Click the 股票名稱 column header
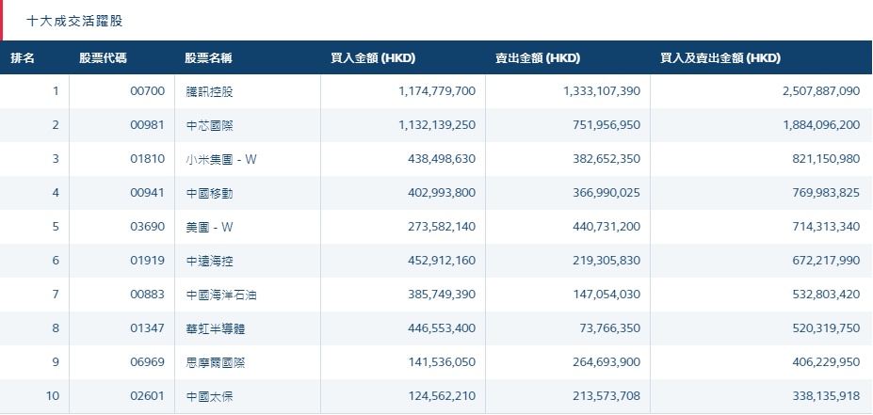 pos(208,58)
